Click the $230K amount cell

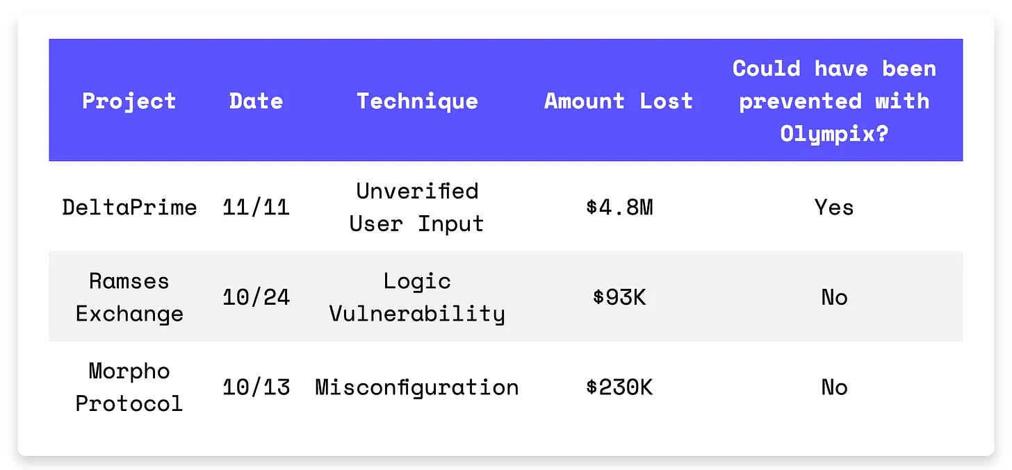[619, 387]
